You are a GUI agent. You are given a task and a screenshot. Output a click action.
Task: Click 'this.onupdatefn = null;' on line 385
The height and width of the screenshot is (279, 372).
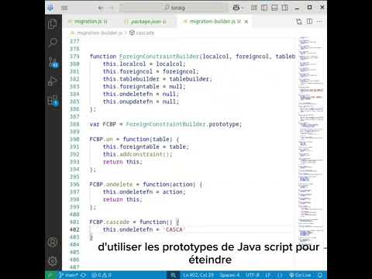(141, 102)
